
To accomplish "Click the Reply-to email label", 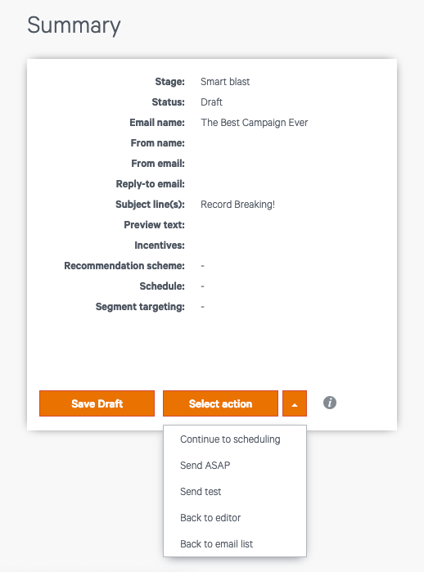I will click(x=151, y=184).
